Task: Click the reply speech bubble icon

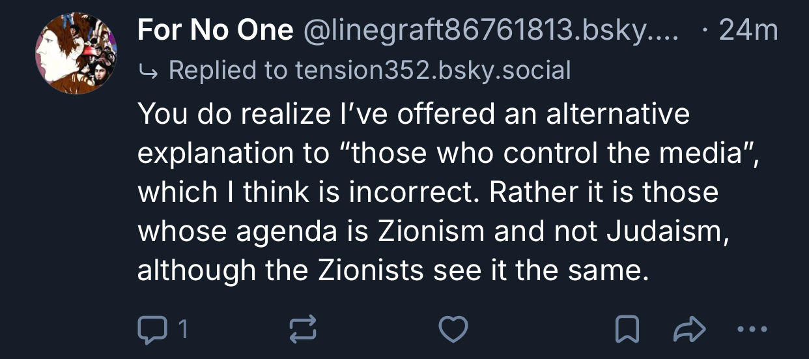Action: pos(151,330)
